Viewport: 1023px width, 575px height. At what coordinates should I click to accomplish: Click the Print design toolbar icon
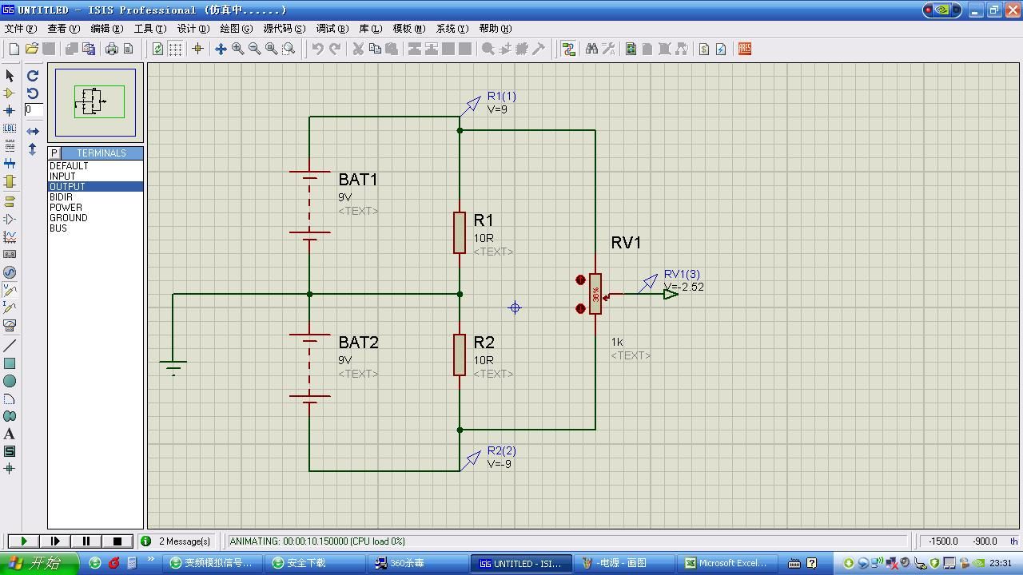(111, 49)
